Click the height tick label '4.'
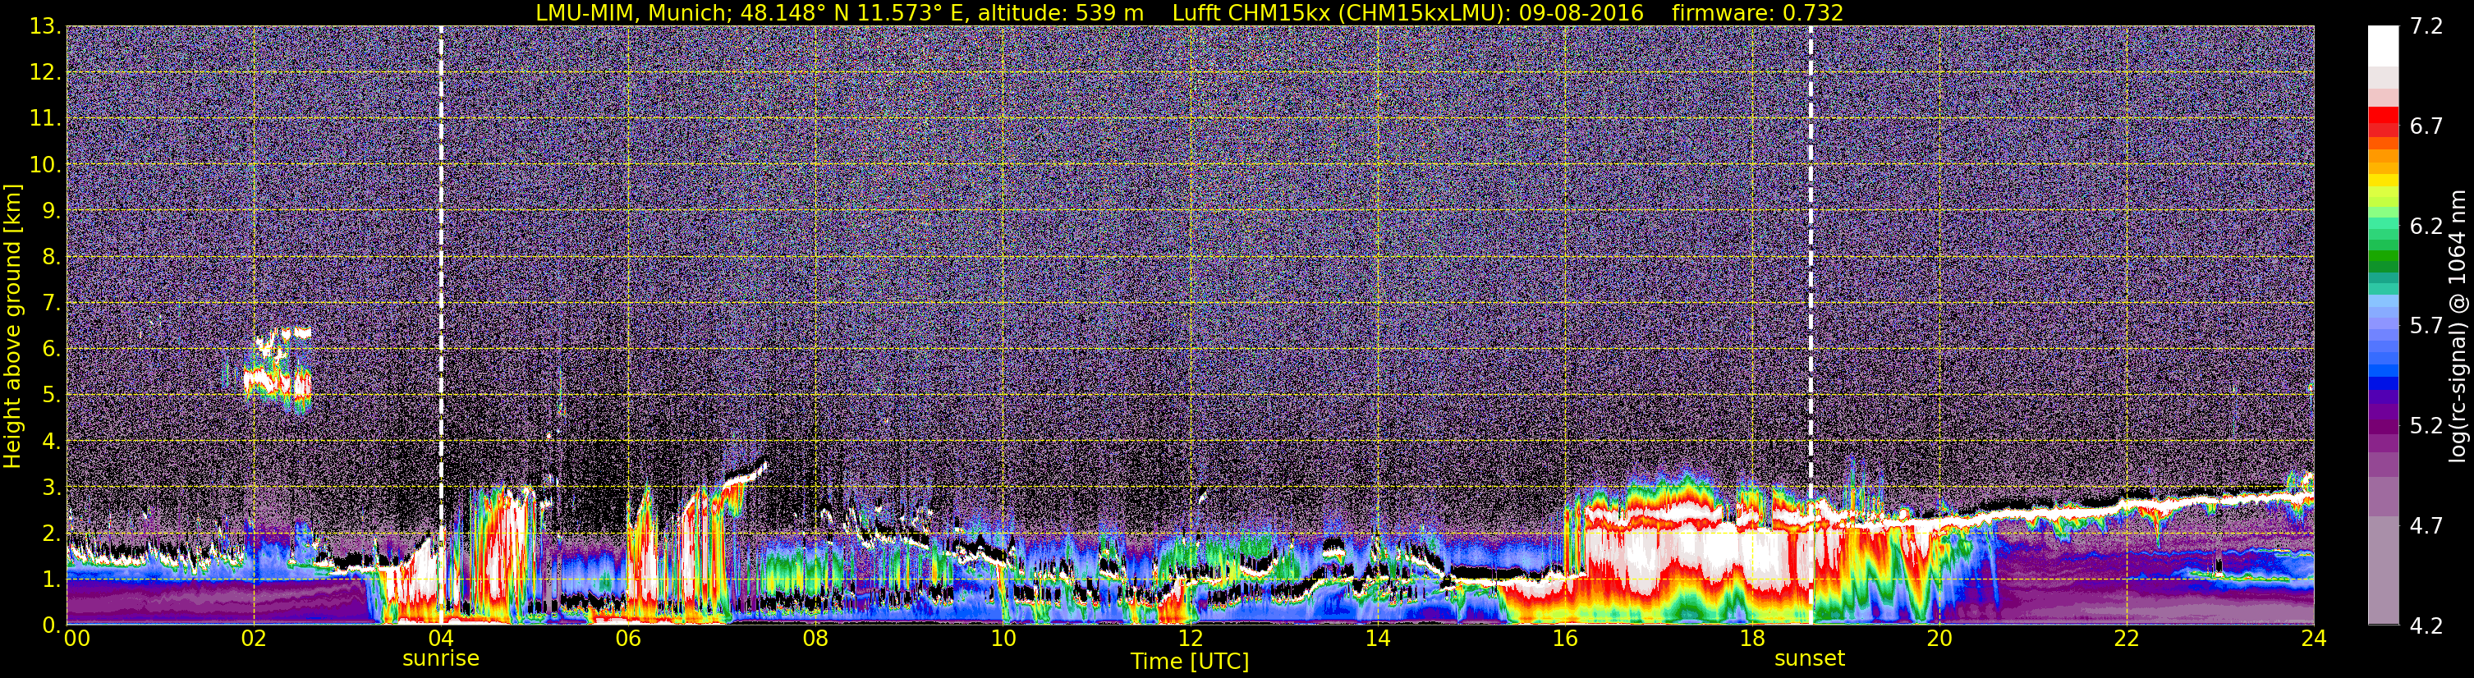This screenshot has height=678, width=2474. 51,442
